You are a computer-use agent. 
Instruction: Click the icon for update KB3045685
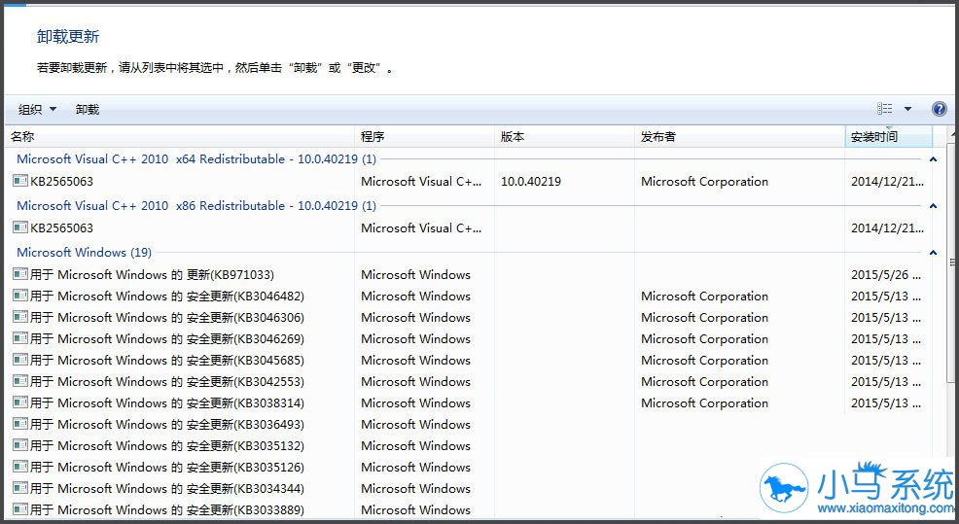point(20,360)
